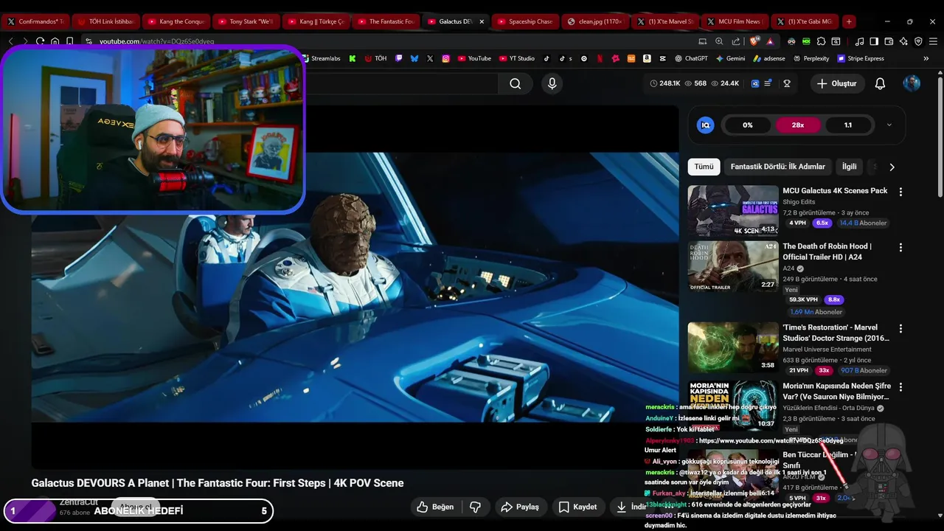Screen dimensions: 944x531
Task: Open The Death of Robin Hood trailer thumbnail
Action: 733,266
